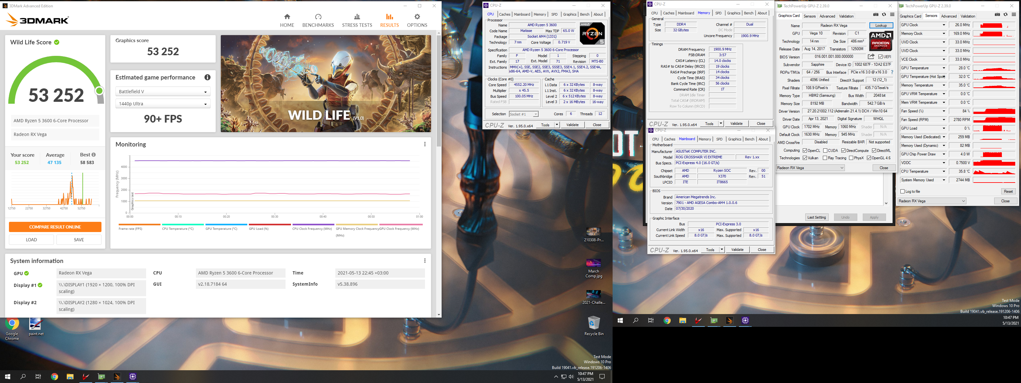Click the info icon beside Estimated game performance
This screenshot has width=1021, height=383.
point(207,77)
